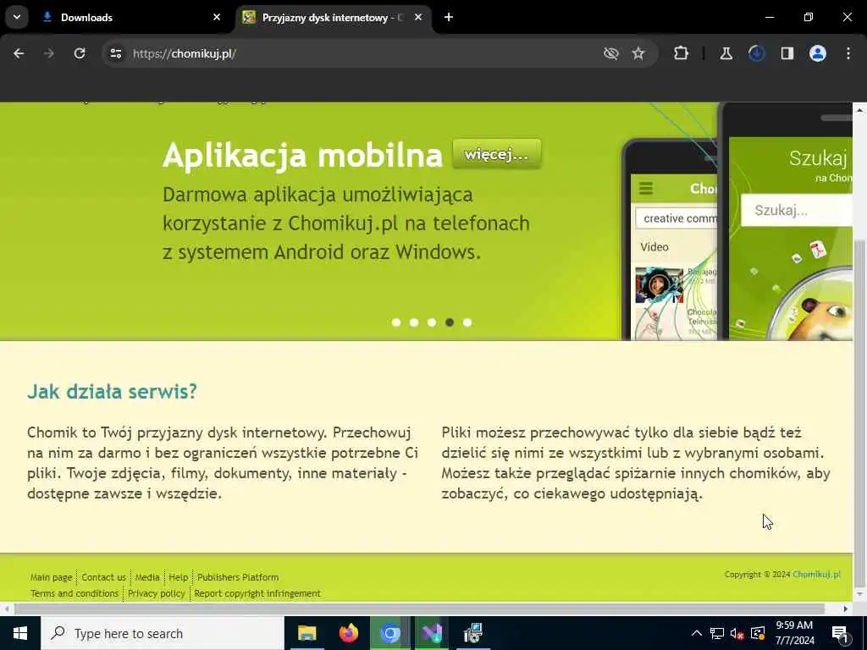Click the Chomikuj.pl copyright link
The height and width of the screenshot is (650, 867).
click(x=816, y=575)
